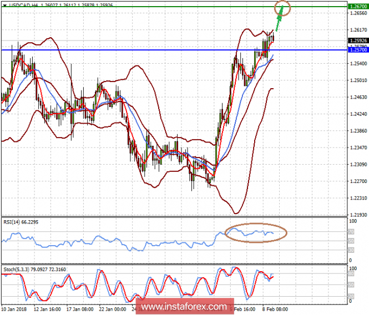Viewport: 369px width, 315px height.
Task: Click the brown target circle at chart top
Action: [x=283, y=8]
